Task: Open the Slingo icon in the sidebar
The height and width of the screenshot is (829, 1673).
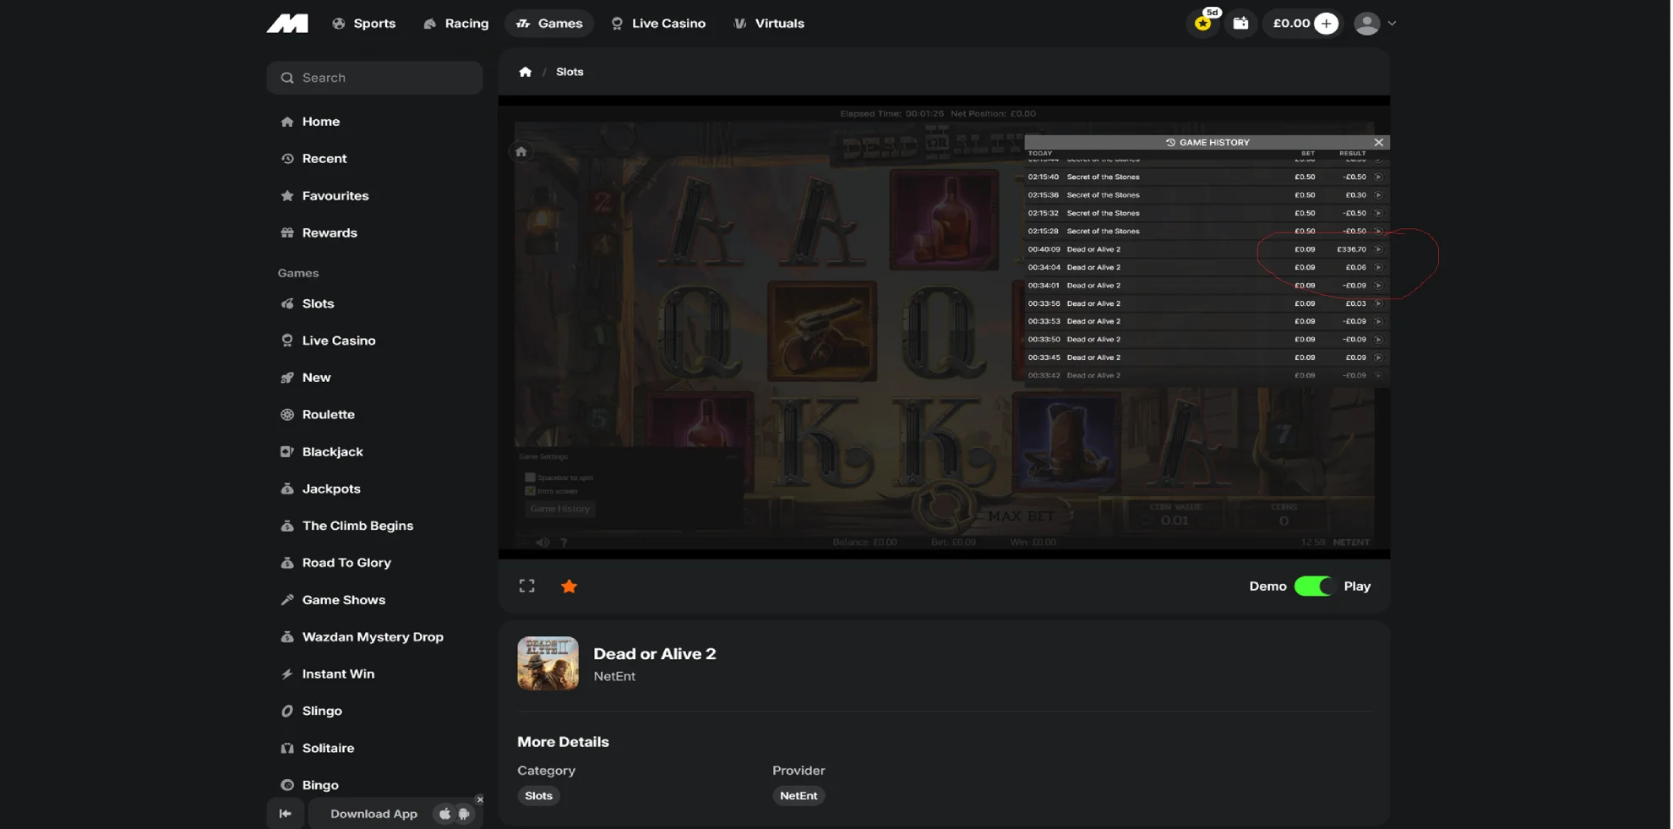Action: coord(287,712)
